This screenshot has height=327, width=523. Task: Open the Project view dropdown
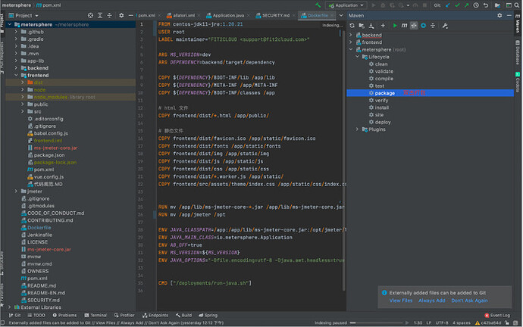[23, 15]
